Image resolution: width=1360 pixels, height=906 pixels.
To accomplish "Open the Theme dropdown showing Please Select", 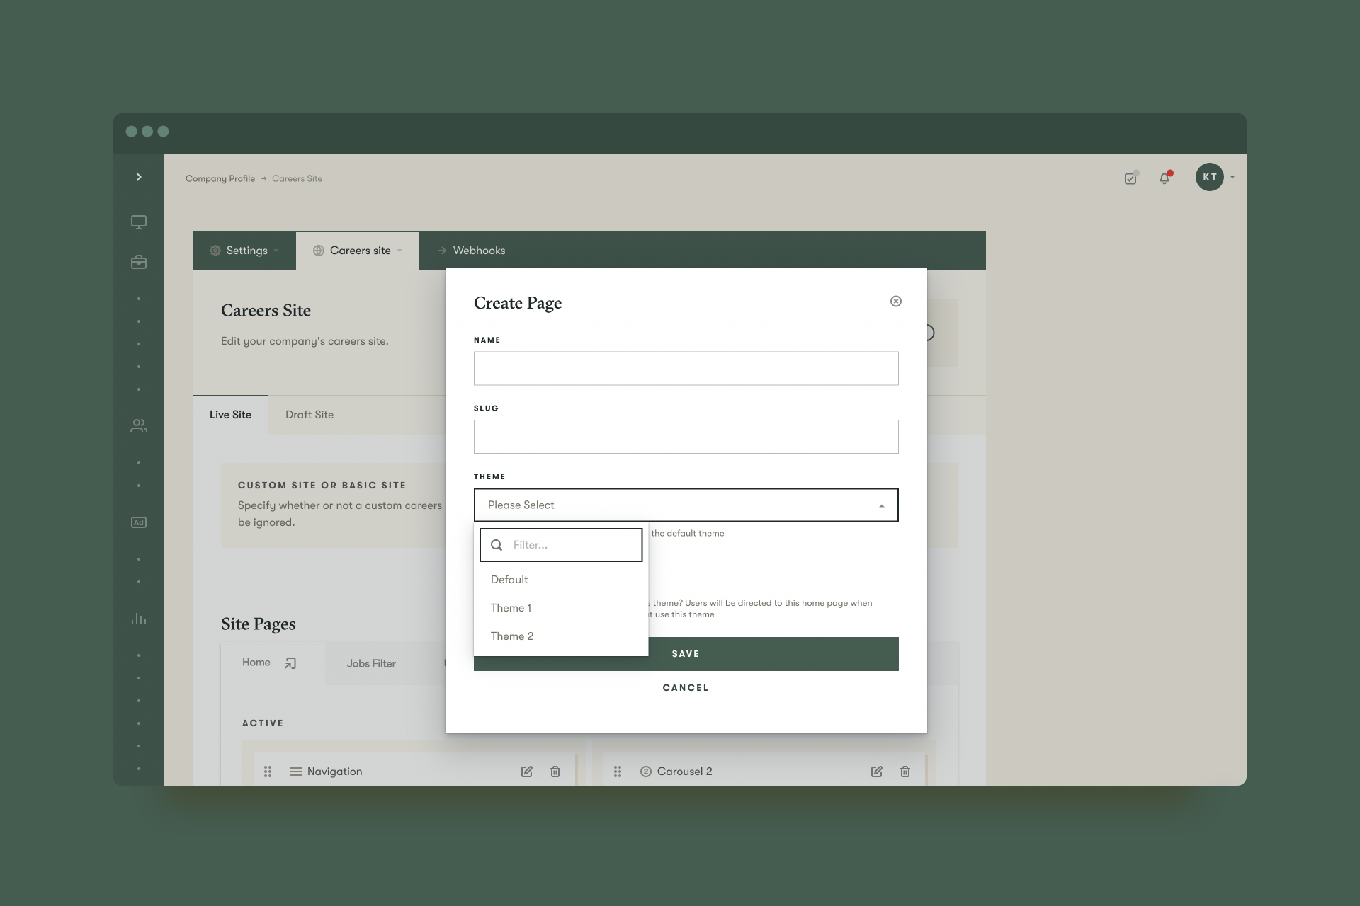I will pos(686,505).
